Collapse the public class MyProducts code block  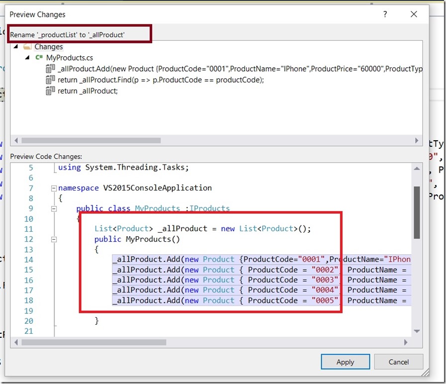coord(54,209)
